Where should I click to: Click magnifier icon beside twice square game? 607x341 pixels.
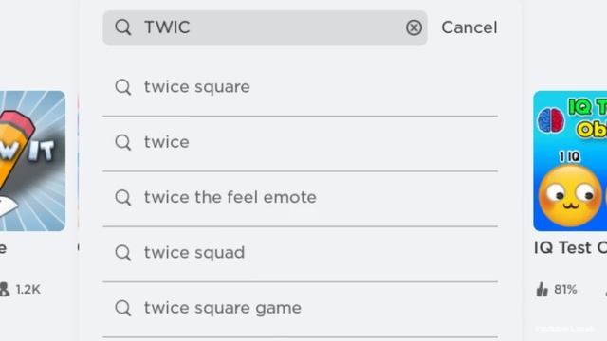coord(123,308)
